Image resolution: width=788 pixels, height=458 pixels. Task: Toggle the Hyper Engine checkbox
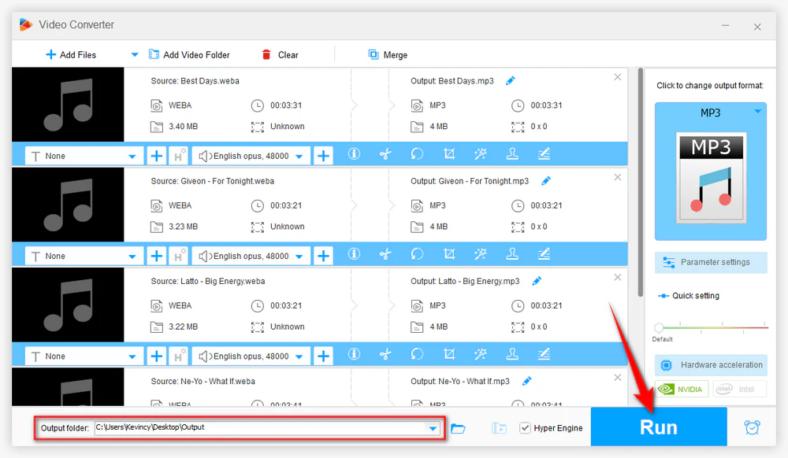click(525, 428)
